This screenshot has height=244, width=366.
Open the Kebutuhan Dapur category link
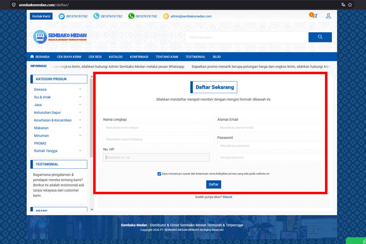tap(47, 113)
